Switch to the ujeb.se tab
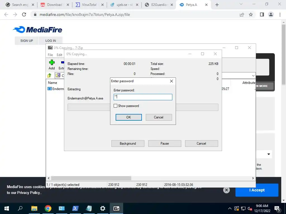This screenshot has width=286, height=214. (x=124, y=5)
